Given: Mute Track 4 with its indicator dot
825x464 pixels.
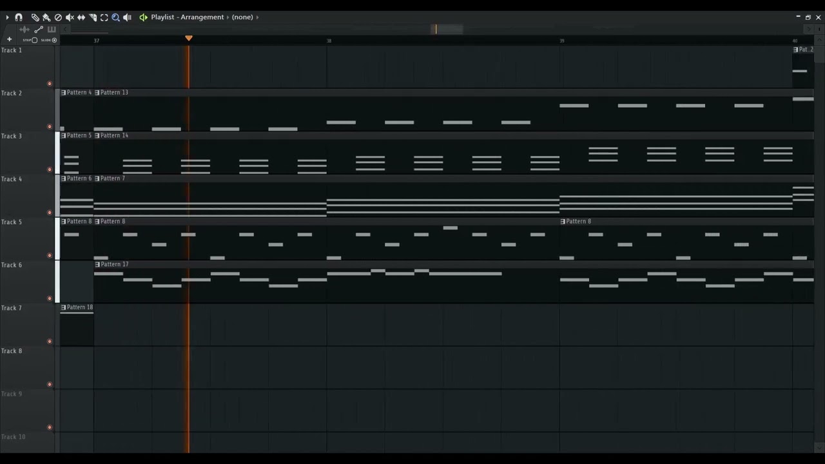Looking at the screenshot, I should [50, 212].
